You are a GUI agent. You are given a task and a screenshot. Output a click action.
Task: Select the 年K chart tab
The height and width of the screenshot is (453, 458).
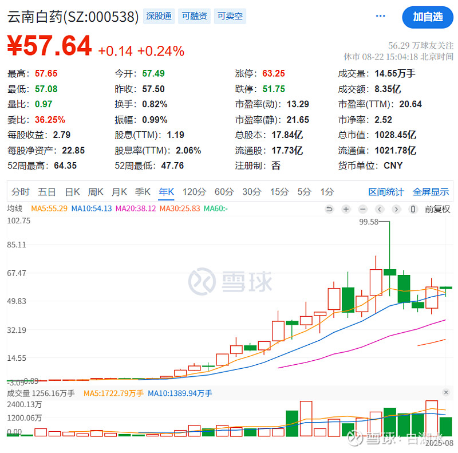pos(166,192)
